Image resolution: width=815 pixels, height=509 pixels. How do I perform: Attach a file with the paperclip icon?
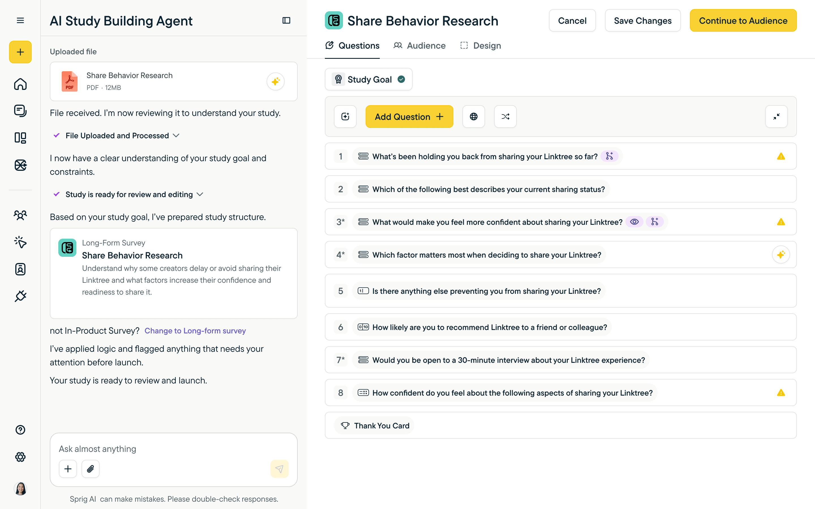[x=90, y=469]
